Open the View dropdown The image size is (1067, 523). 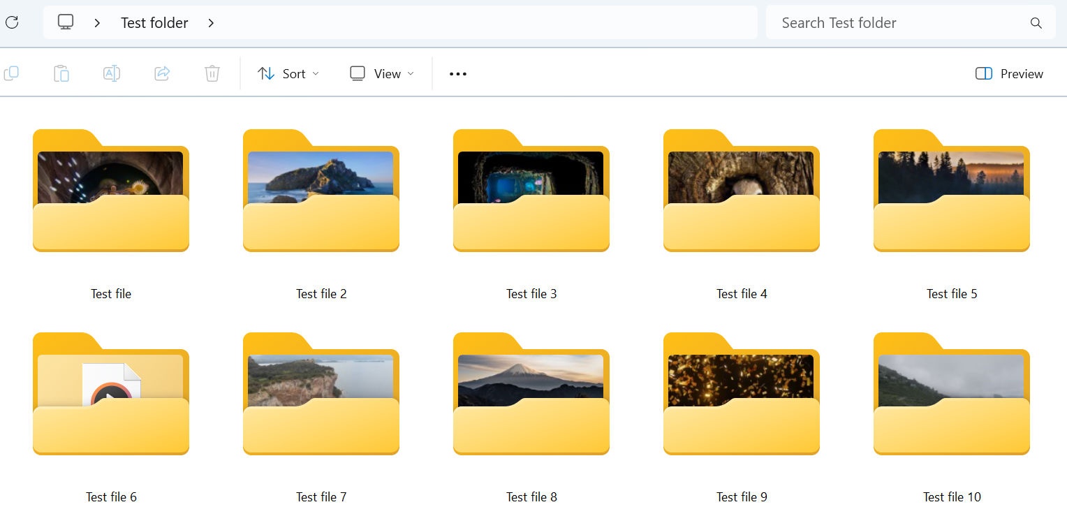(381, 73)
